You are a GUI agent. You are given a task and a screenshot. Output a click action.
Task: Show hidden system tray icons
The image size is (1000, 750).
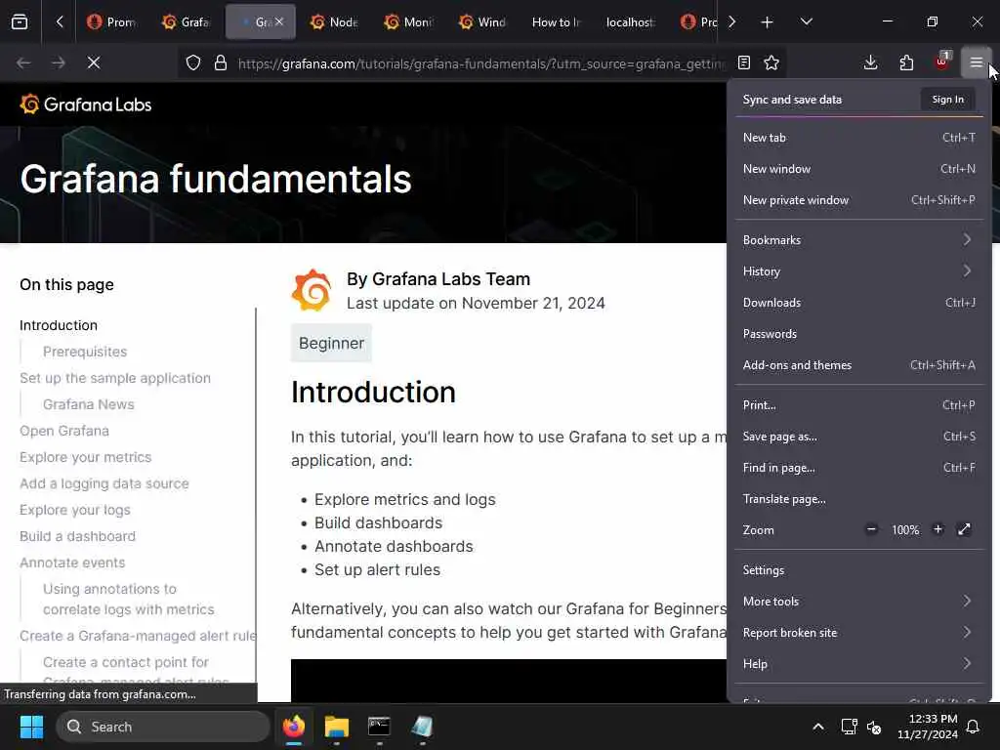[x=817, y=727]
